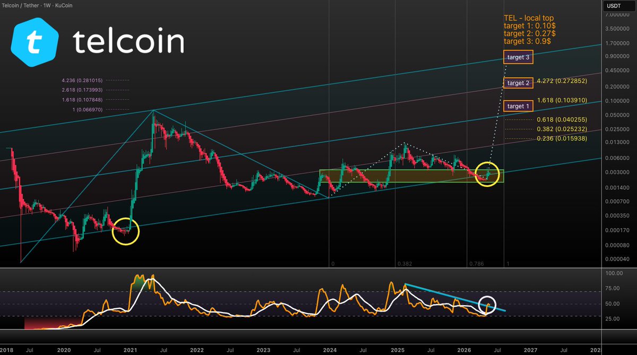Click the 0.450000 price axis label
The height and width of the screenshot is (355, 637).
(616, 71)
